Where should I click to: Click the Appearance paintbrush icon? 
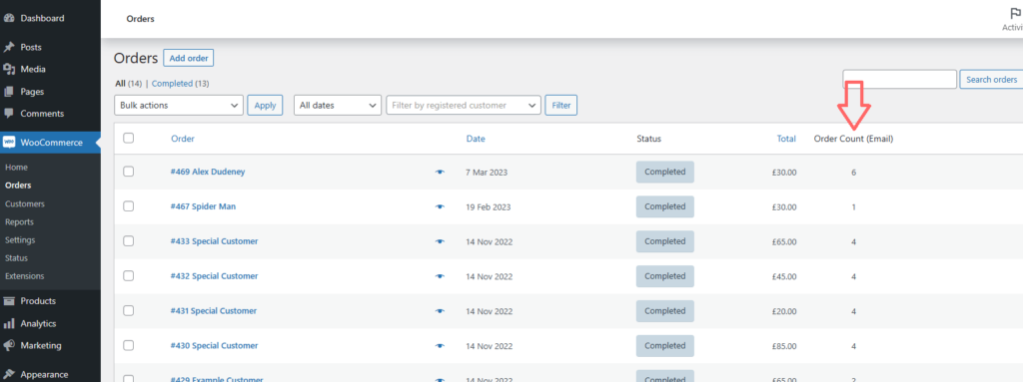pos(9,375)
